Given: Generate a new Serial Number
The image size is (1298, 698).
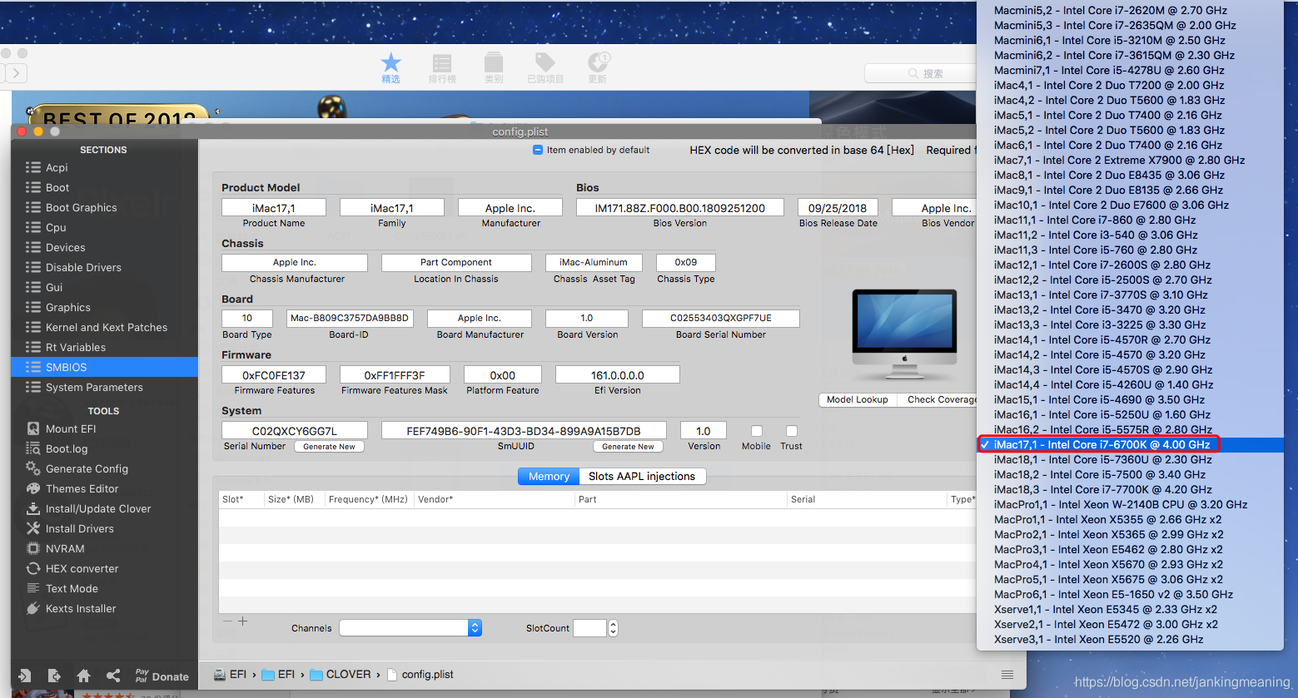Looking at the screenshot, I should coord(329,447).
